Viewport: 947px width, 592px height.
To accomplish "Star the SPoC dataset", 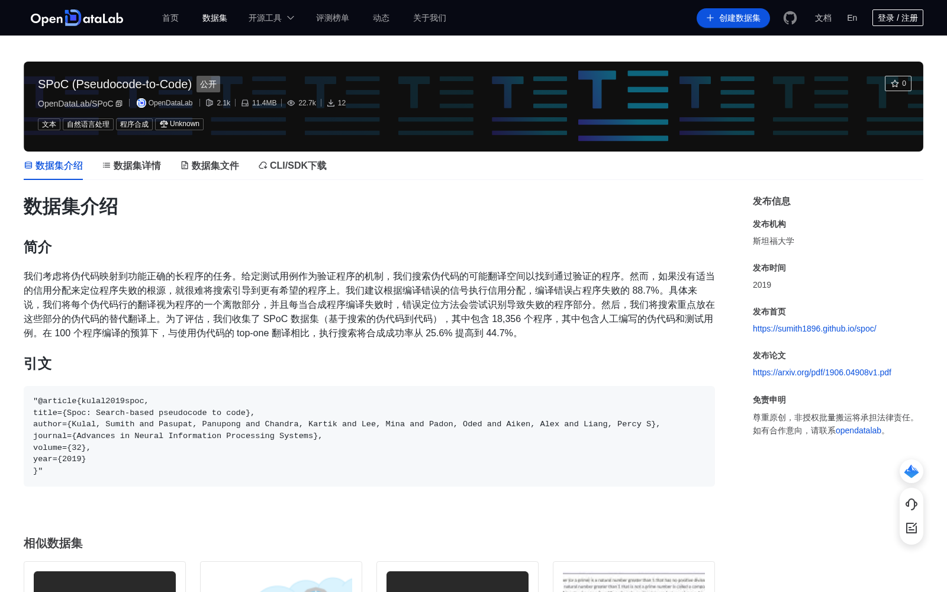I will pos(898,83).
